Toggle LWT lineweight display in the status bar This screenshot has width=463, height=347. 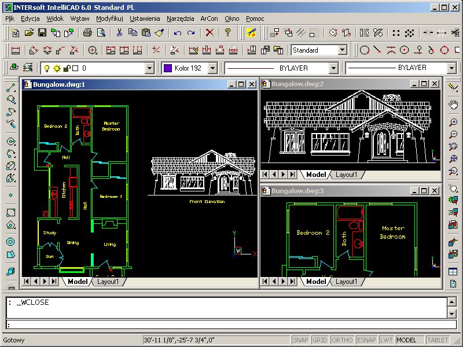(x=386, y=340)
